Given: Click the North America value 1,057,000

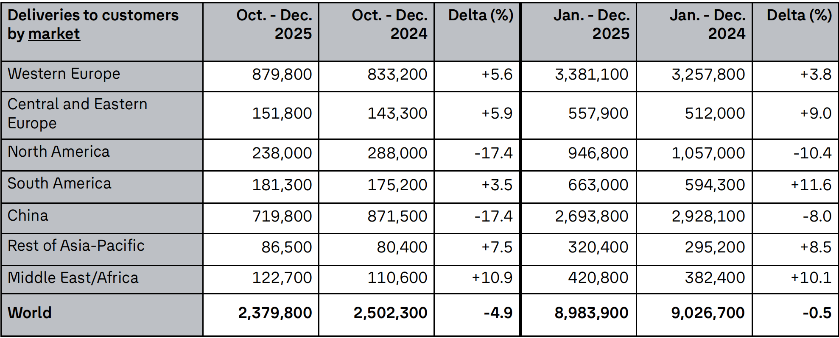Looking at the screenshot, I should (x=708, y=153).
